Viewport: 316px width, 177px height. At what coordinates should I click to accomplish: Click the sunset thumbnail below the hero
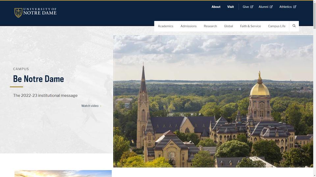(63, 174)
